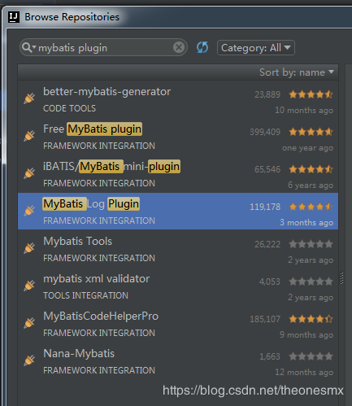Click star rating of MyBatisCodeHelperPro
The width and height of the screenshot is (352, 406).
tap(311, 319)
